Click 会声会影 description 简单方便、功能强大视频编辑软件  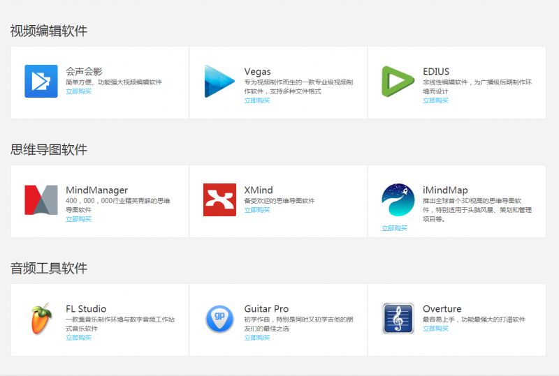(x=114, y=82)
